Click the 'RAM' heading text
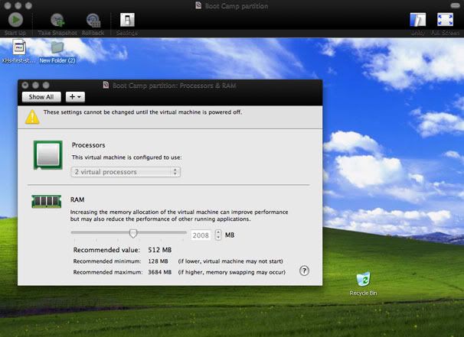The width and height of the screenshot is (464, 337). [77, 199]
